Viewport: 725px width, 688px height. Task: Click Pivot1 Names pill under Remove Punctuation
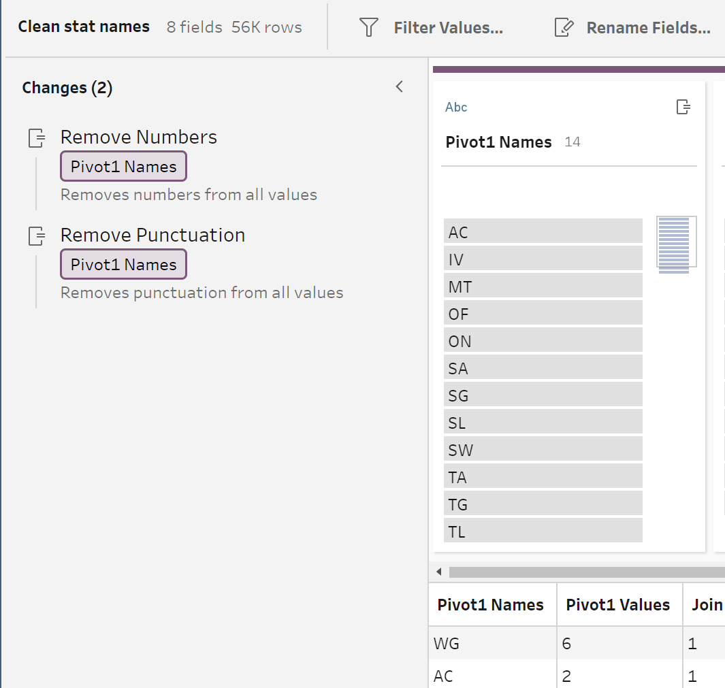pos(123,265)
